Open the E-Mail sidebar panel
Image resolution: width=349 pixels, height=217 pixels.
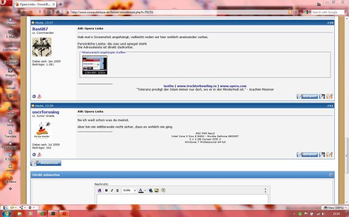(x=10, y=34)
